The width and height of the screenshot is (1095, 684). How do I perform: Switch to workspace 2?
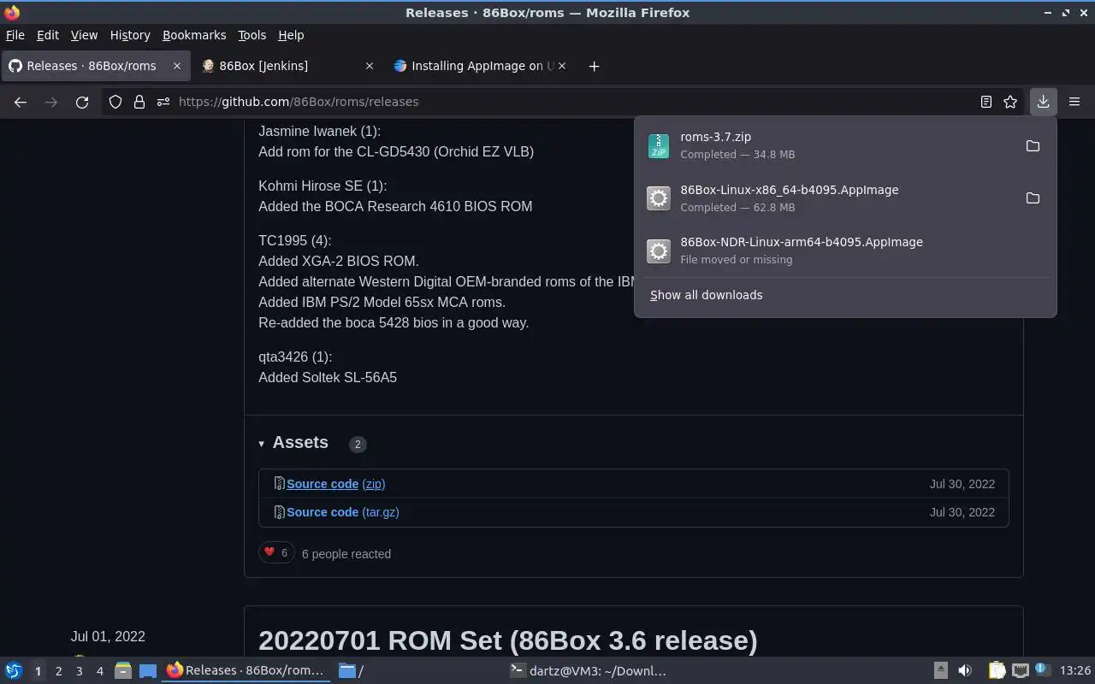[x=58, y=671]
